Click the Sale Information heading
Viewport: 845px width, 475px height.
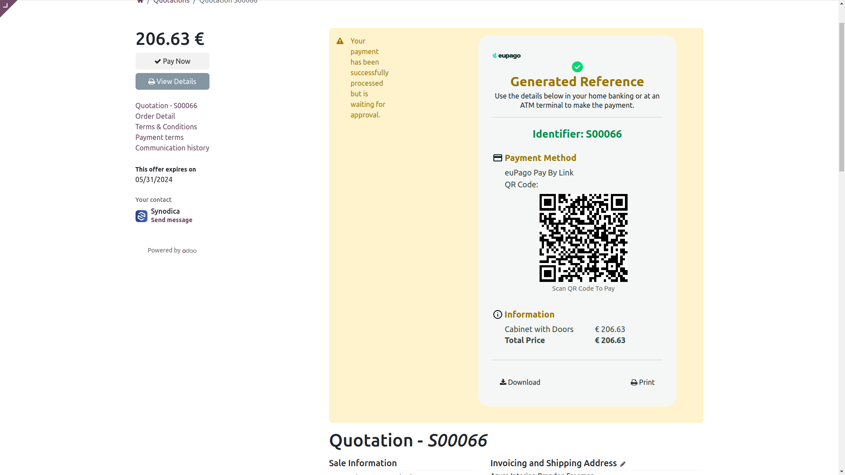pyautogui.click(x=363, y=463)
